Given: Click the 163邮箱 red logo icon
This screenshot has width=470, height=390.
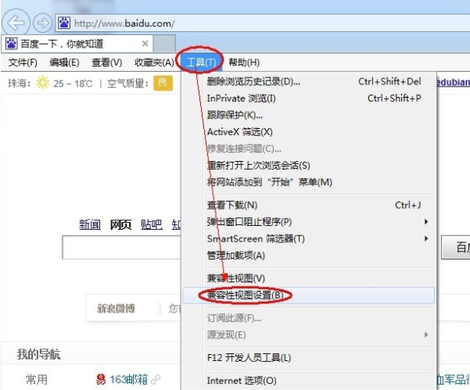Looking at the screenshot, I should (x=101, y=380).
